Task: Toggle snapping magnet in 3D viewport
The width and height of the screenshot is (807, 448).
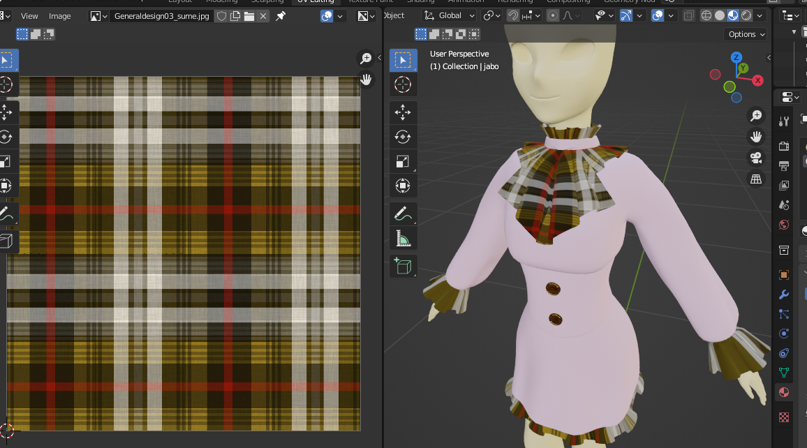Action: (x=512, y=15)
